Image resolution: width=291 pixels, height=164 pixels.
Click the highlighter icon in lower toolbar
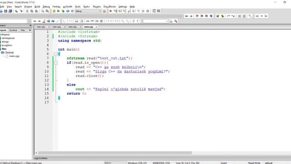pos(44,21)
